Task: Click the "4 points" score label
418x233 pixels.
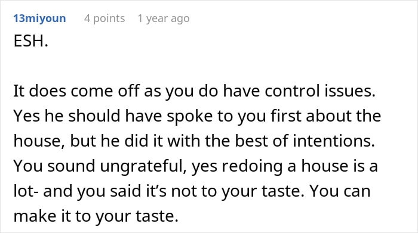Action: (x=105, y=18)
